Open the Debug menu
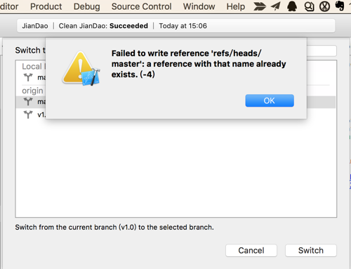This screenshot has height=269, width=351. (86, 6)
